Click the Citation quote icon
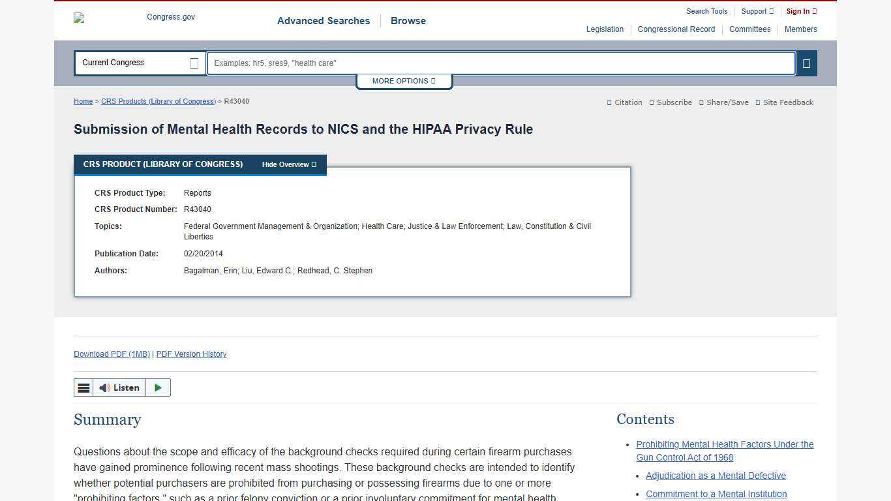Image resolution: width=891 pixels, height=501 pixels. 609,102
